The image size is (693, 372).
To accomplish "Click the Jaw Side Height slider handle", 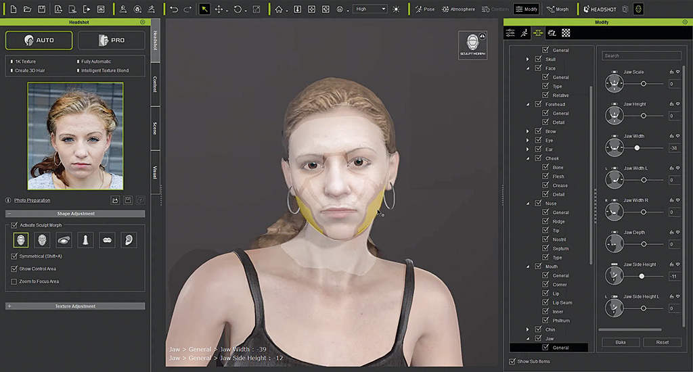I will pos(642,276).
